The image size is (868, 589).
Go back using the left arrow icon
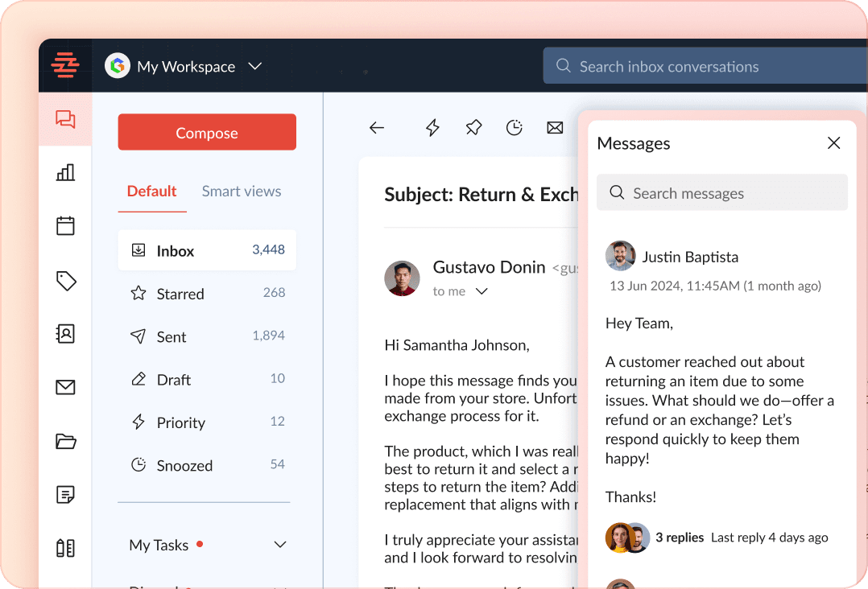377,128
